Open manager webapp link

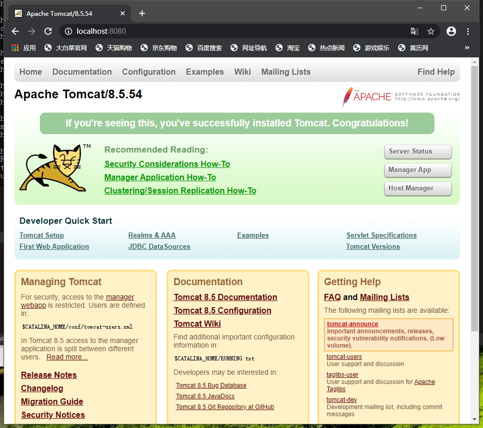(120, 297)
